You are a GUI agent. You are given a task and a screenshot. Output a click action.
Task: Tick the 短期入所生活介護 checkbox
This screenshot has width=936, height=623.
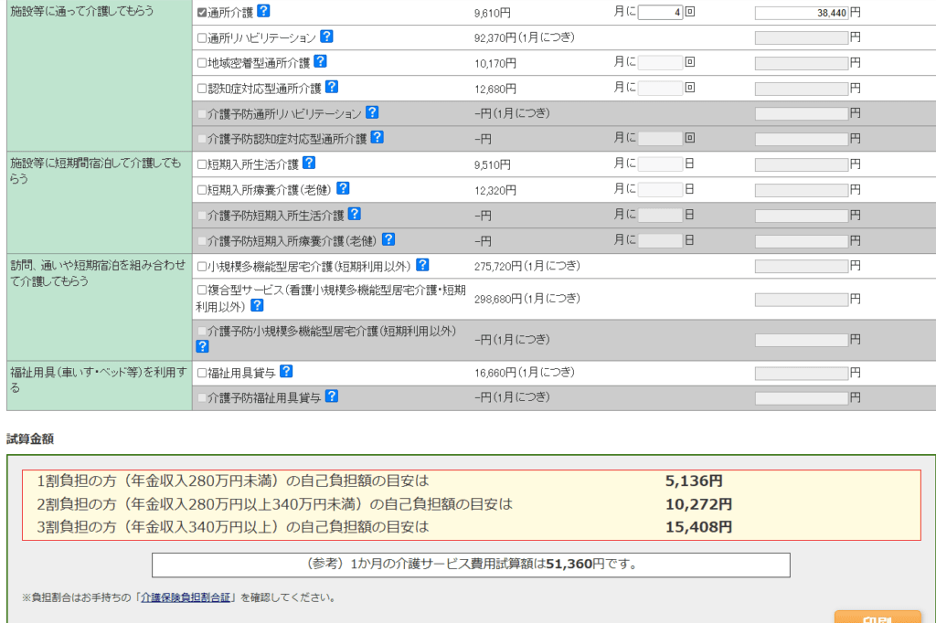202,164
